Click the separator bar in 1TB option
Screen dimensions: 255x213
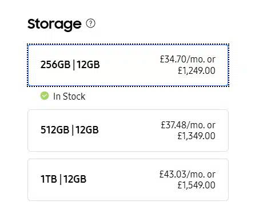[x=61, y=180]
